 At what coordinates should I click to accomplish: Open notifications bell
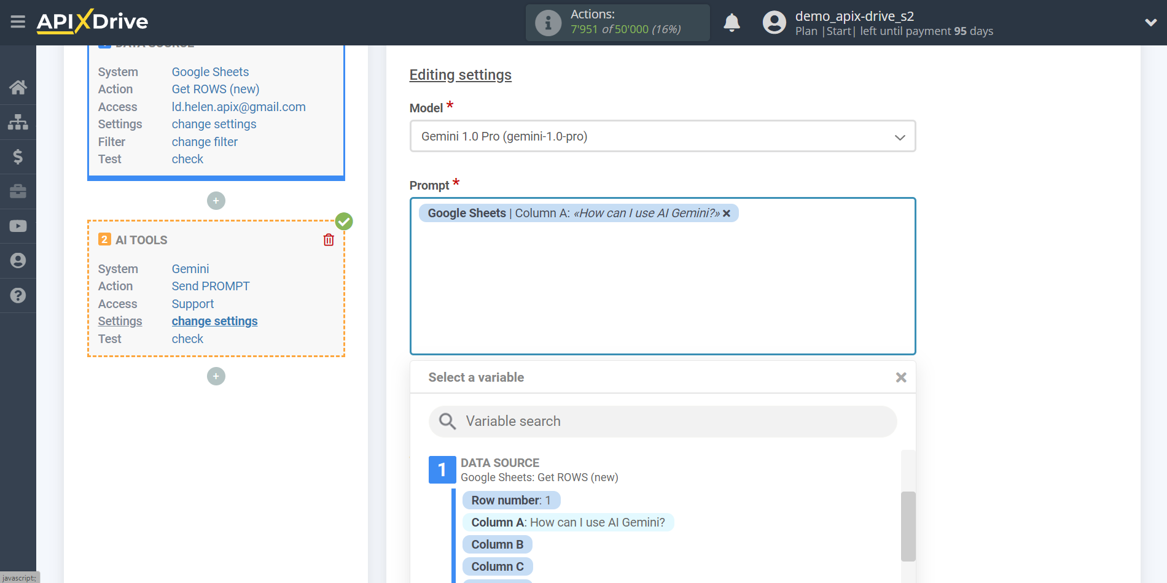pyautogui.click(x=732, y=23)
